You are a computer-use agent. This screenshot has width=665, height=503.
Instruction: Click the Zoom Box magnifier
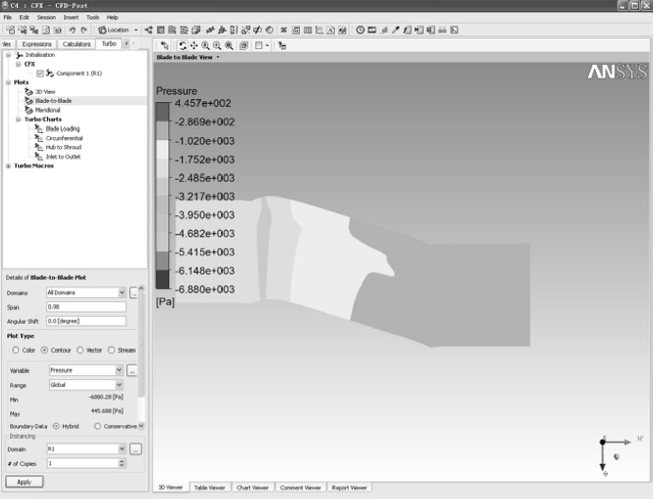229,46
